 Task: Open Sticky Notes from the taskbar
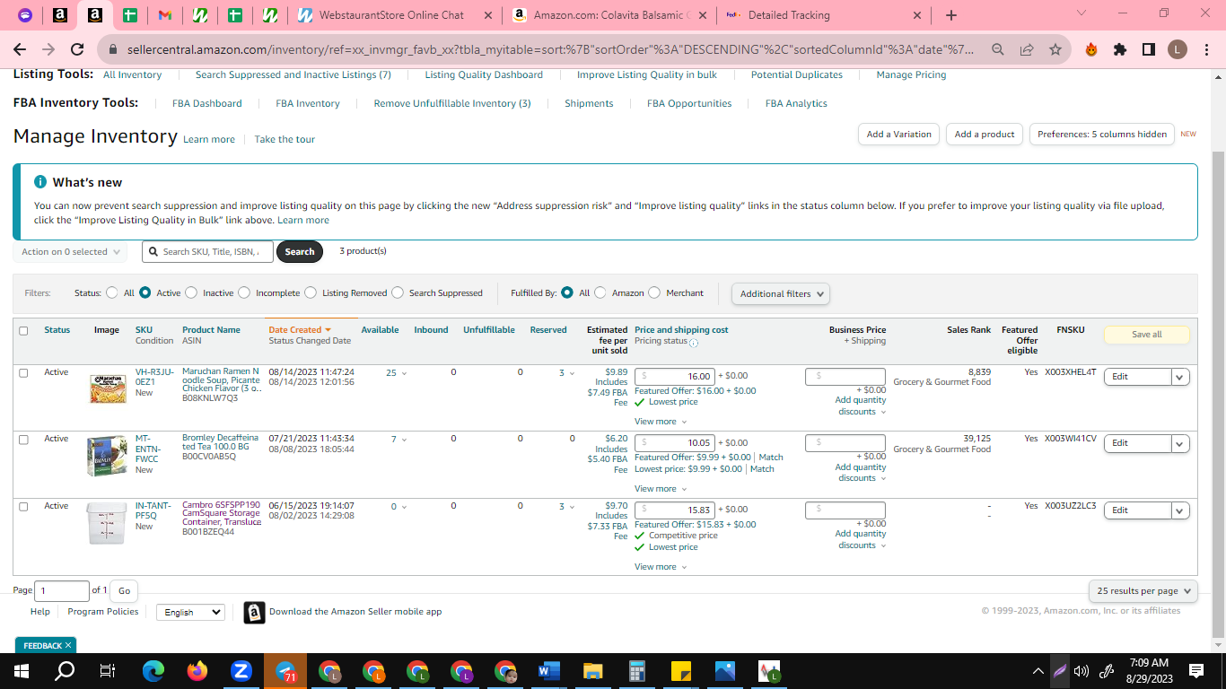[680, 671]
